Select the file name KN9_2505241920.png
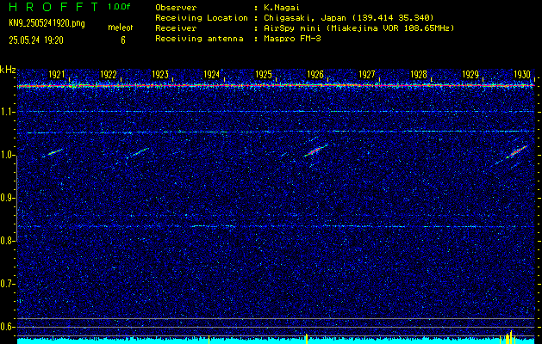The image size is (542, 344). (x=47, y=23)
